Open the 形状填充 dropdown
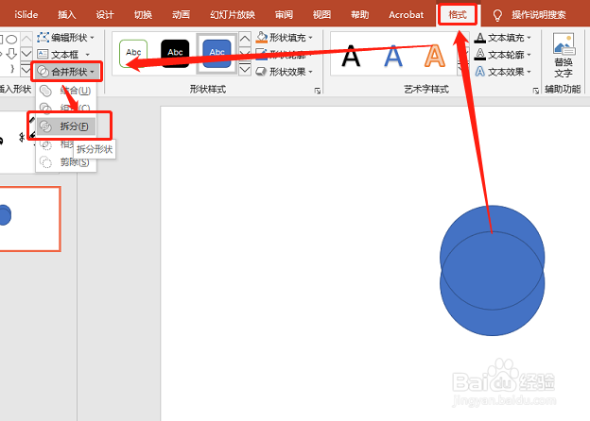 point(285,38)
